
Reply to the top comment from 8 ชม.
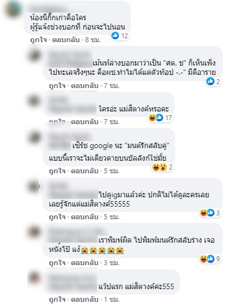pos(66,40)
